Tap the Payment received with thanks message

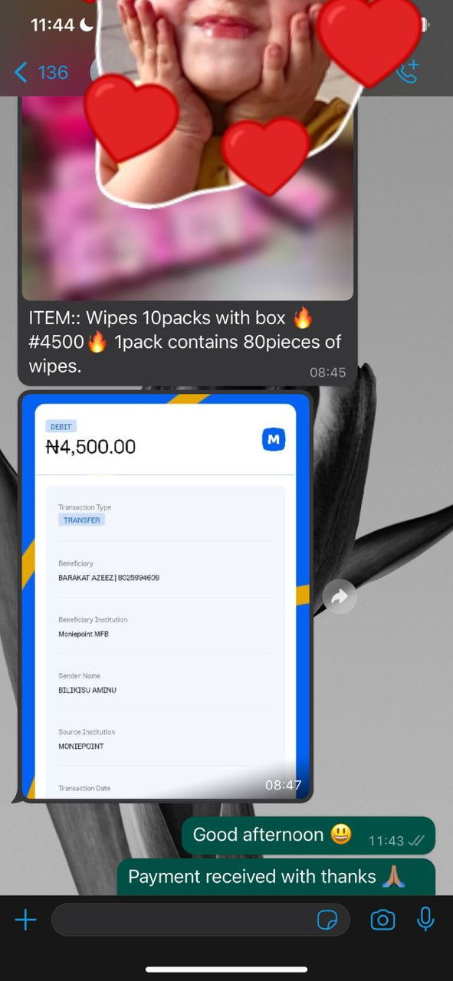tap(276, 877)
